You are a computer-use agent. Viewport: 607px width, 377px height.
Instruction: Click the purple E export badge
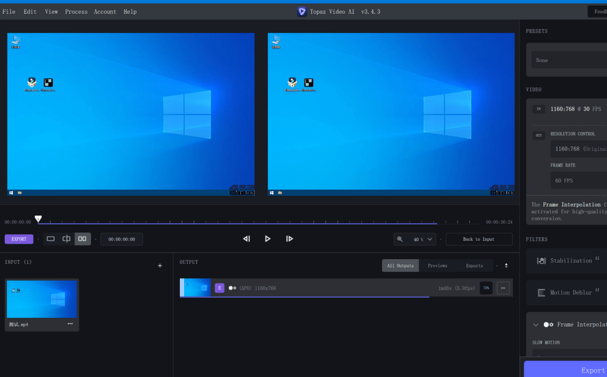coord(220,288)
